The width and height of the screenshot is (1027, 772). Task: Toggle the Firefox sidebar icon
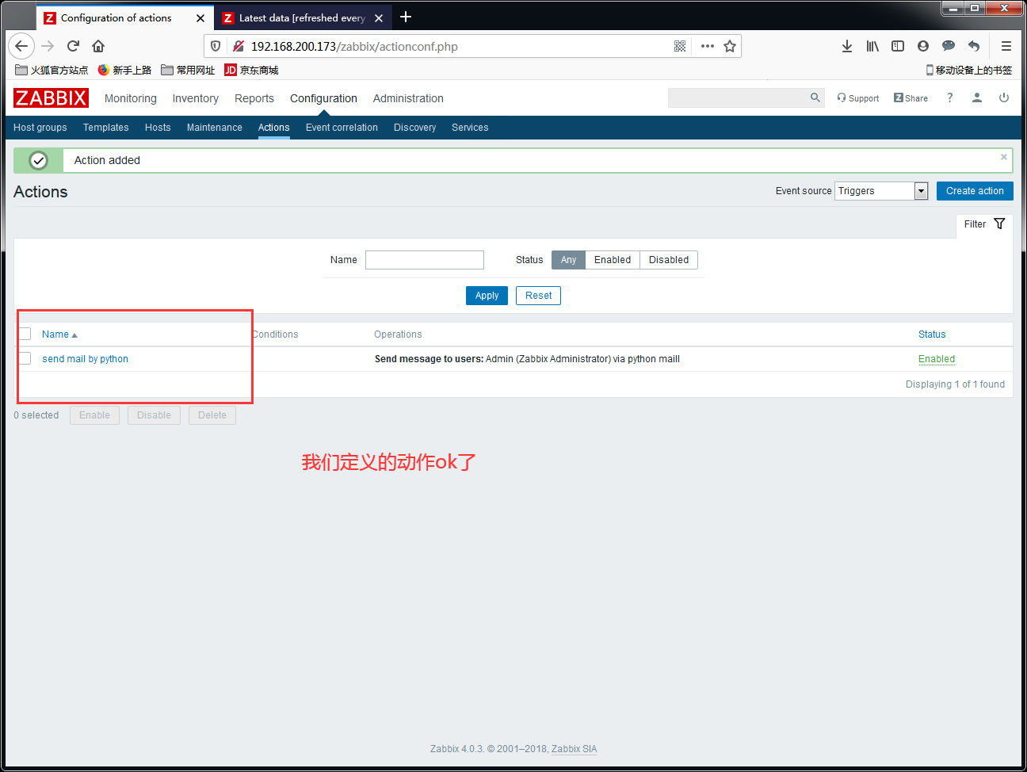pos(898,46)
